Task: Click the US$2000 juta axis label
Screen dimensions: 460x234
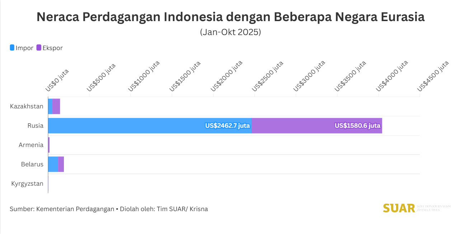Action: (x=227, y=76)
